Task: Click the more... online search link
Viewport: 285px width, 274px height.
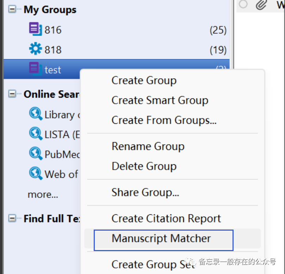Action: pyautogui.click(x=43, y=194)
